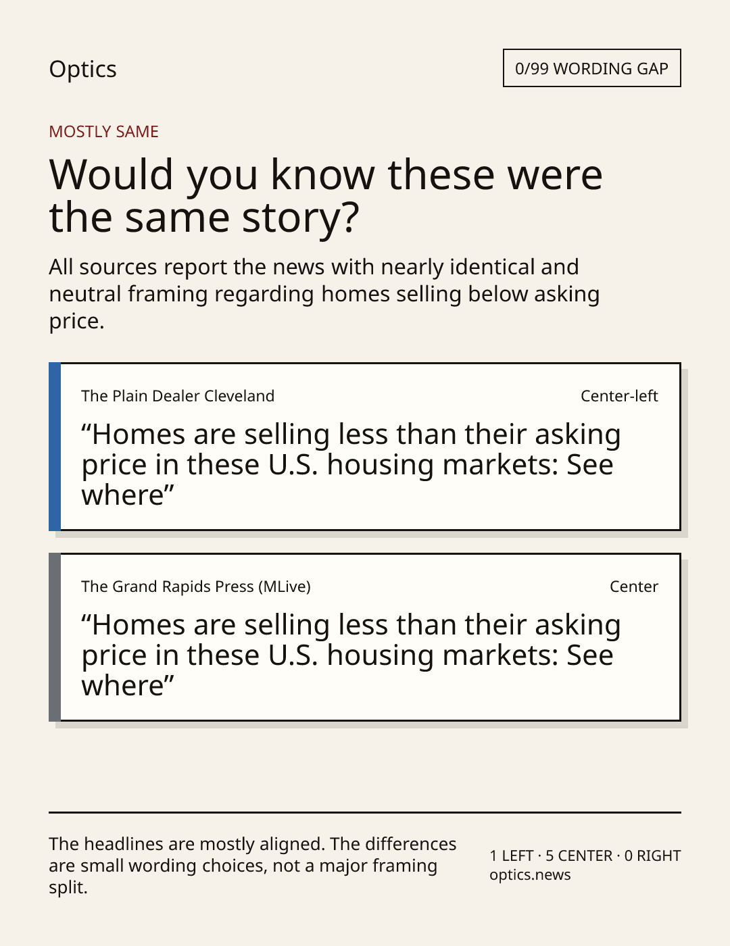
Task: Click the blue bias bar on first card
Action: (x=55, y=447)
